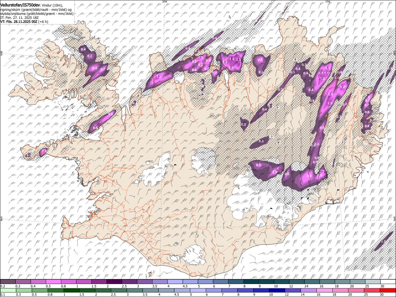Click the 1.4 precipitation value on map

click(231, 67)
